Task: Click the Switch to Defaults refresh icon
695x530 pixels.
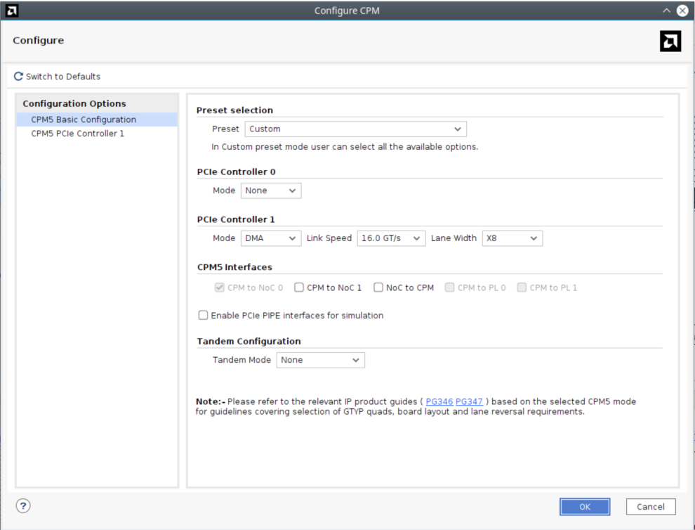Action: coord(18,77)
